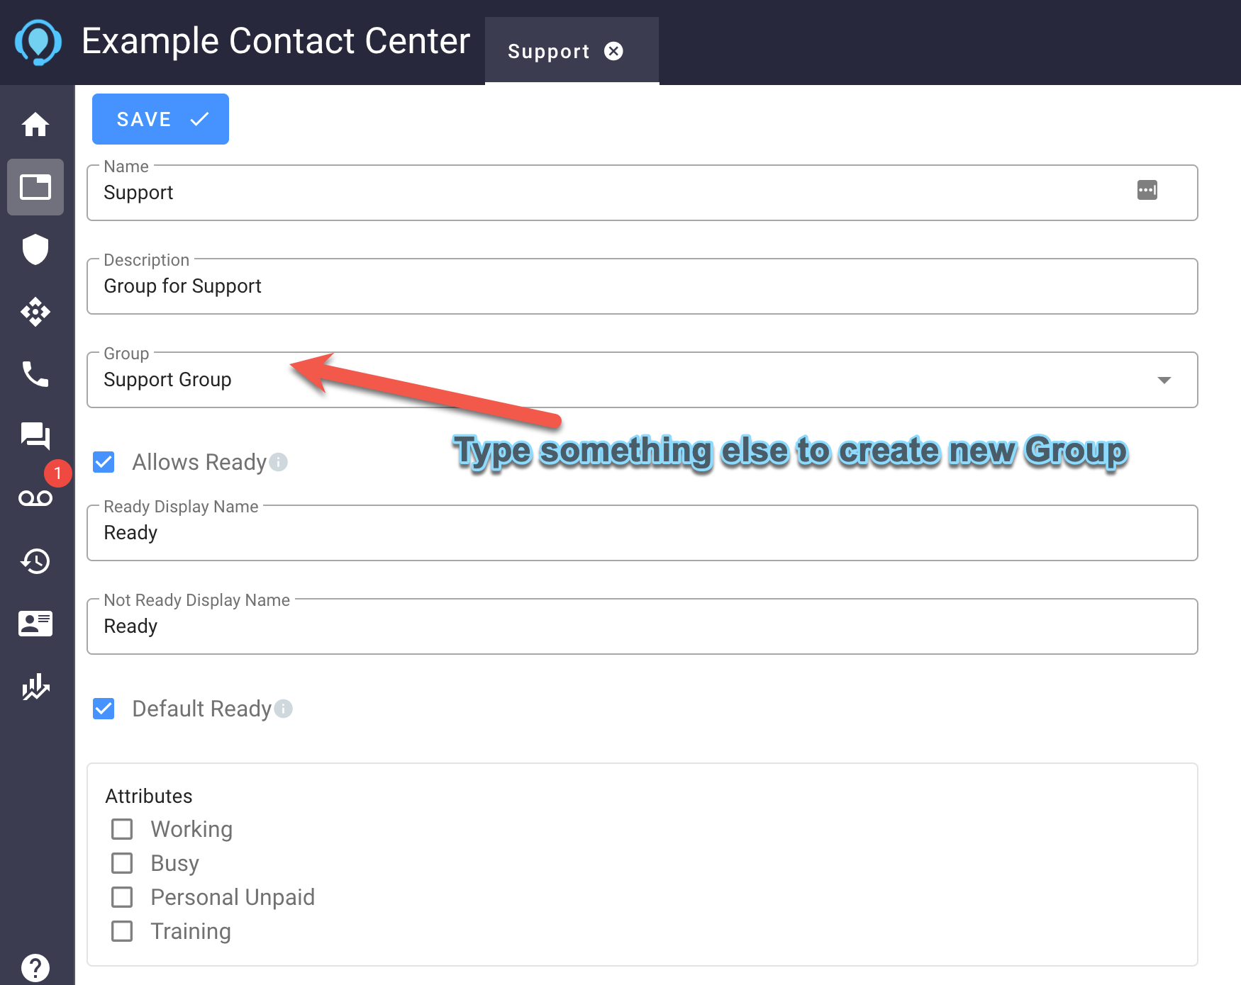Open voicemail icon with badge
1241x985 pixels.
tap(35, 498)
